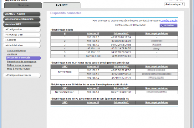The width and height of the screenshot is (194, 128).
Task: Expand Configuration avancée menu
Action: coord(22,75)
